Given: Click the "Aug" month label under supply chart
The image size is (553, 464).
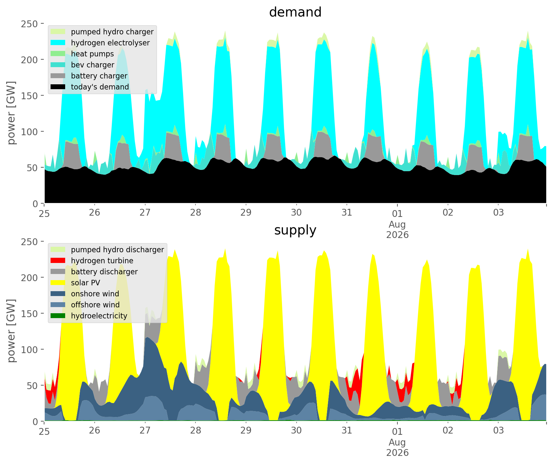Looking at the screenshot, I should (x=397, y=442).
